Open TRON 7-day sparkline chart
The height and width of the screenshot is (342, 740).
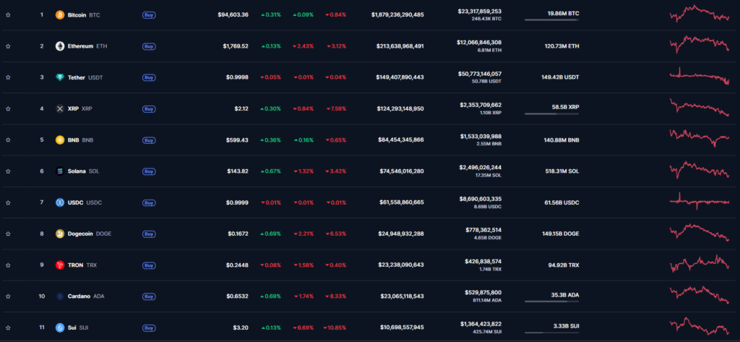point(700,264)
